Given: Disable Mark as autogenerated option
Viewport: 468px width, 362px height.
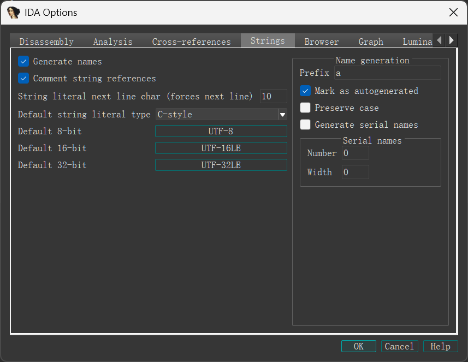Looking at the screenshot, I should [x=305, y=91].
